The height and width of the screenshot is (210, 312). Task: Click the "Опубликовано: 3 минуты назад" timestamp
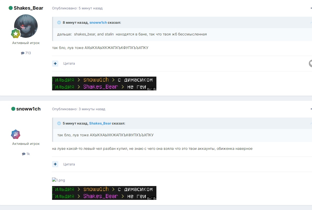[78, 109]
